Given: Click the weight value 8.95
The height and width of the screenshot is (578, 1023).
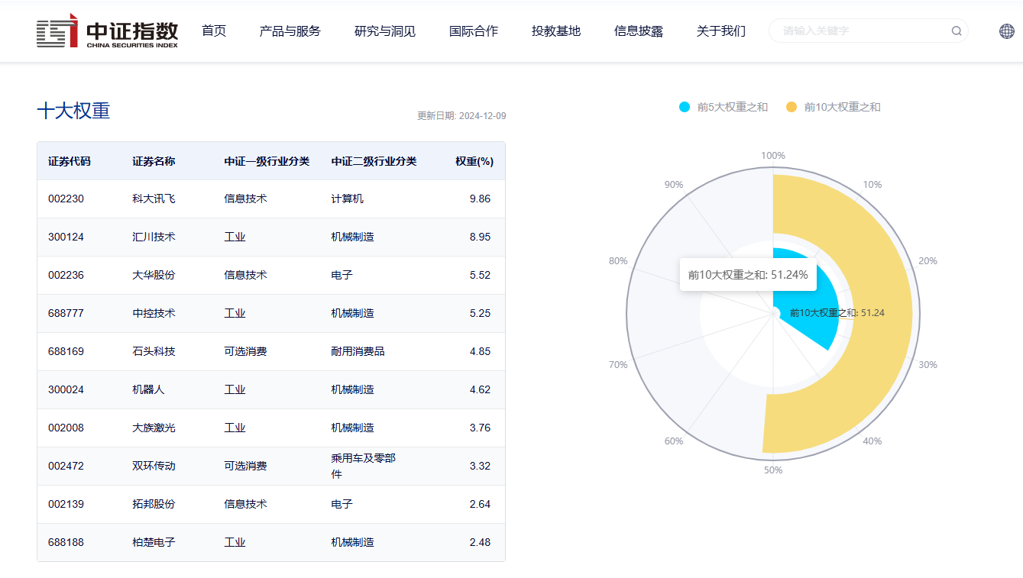Looking at the screenshot, I should [480, 237].
